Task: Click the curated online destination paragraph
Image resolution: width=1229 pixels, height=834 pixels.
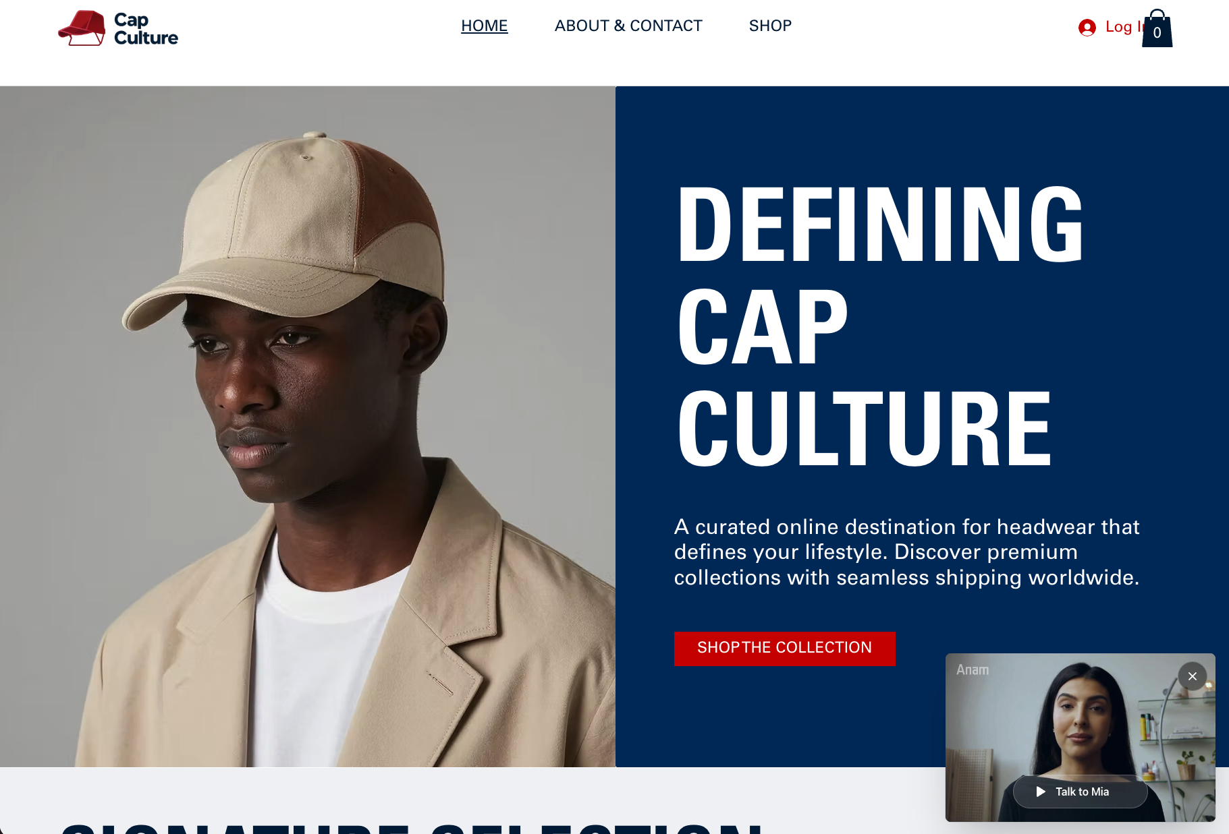Action: 906,552
